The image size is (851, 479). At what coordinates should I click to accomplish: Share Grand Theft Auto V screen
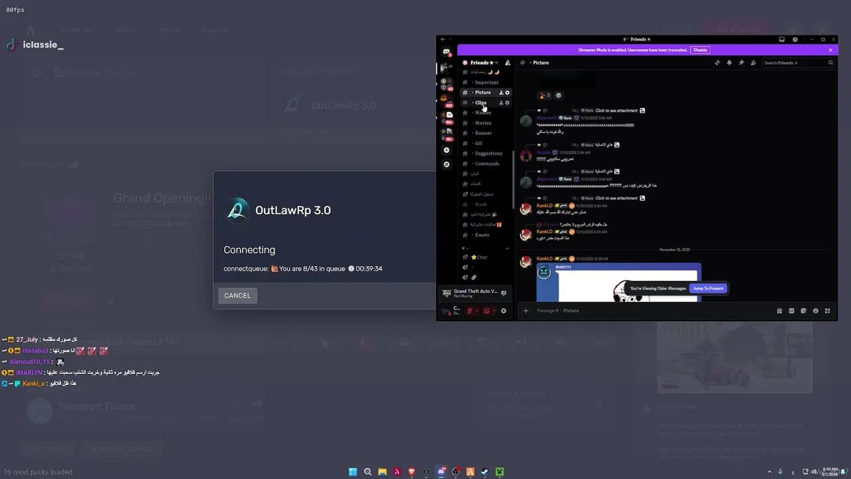[x=503, y=293]
